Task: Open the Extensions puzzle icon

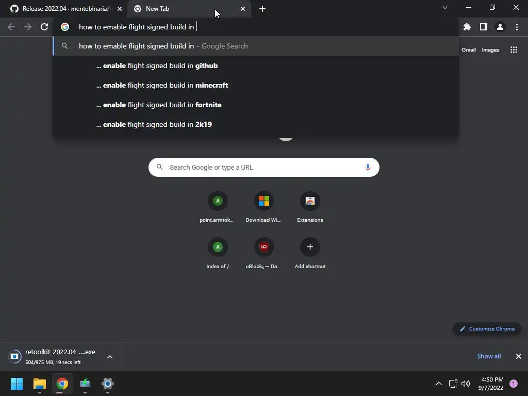Action: (x=467, y=27)
